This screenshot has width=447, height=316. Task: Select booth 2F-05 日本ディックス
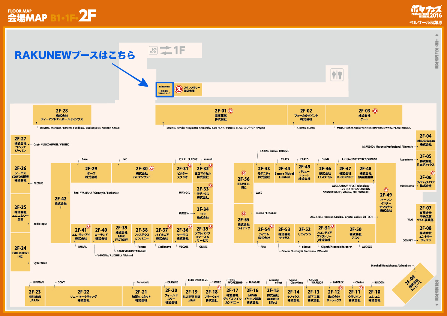point(425,160)
